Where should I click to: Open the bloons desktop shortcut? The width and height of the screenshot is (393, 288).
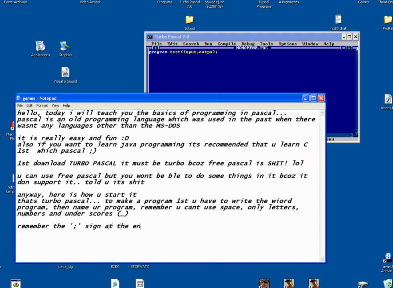(x=387, y=102)
